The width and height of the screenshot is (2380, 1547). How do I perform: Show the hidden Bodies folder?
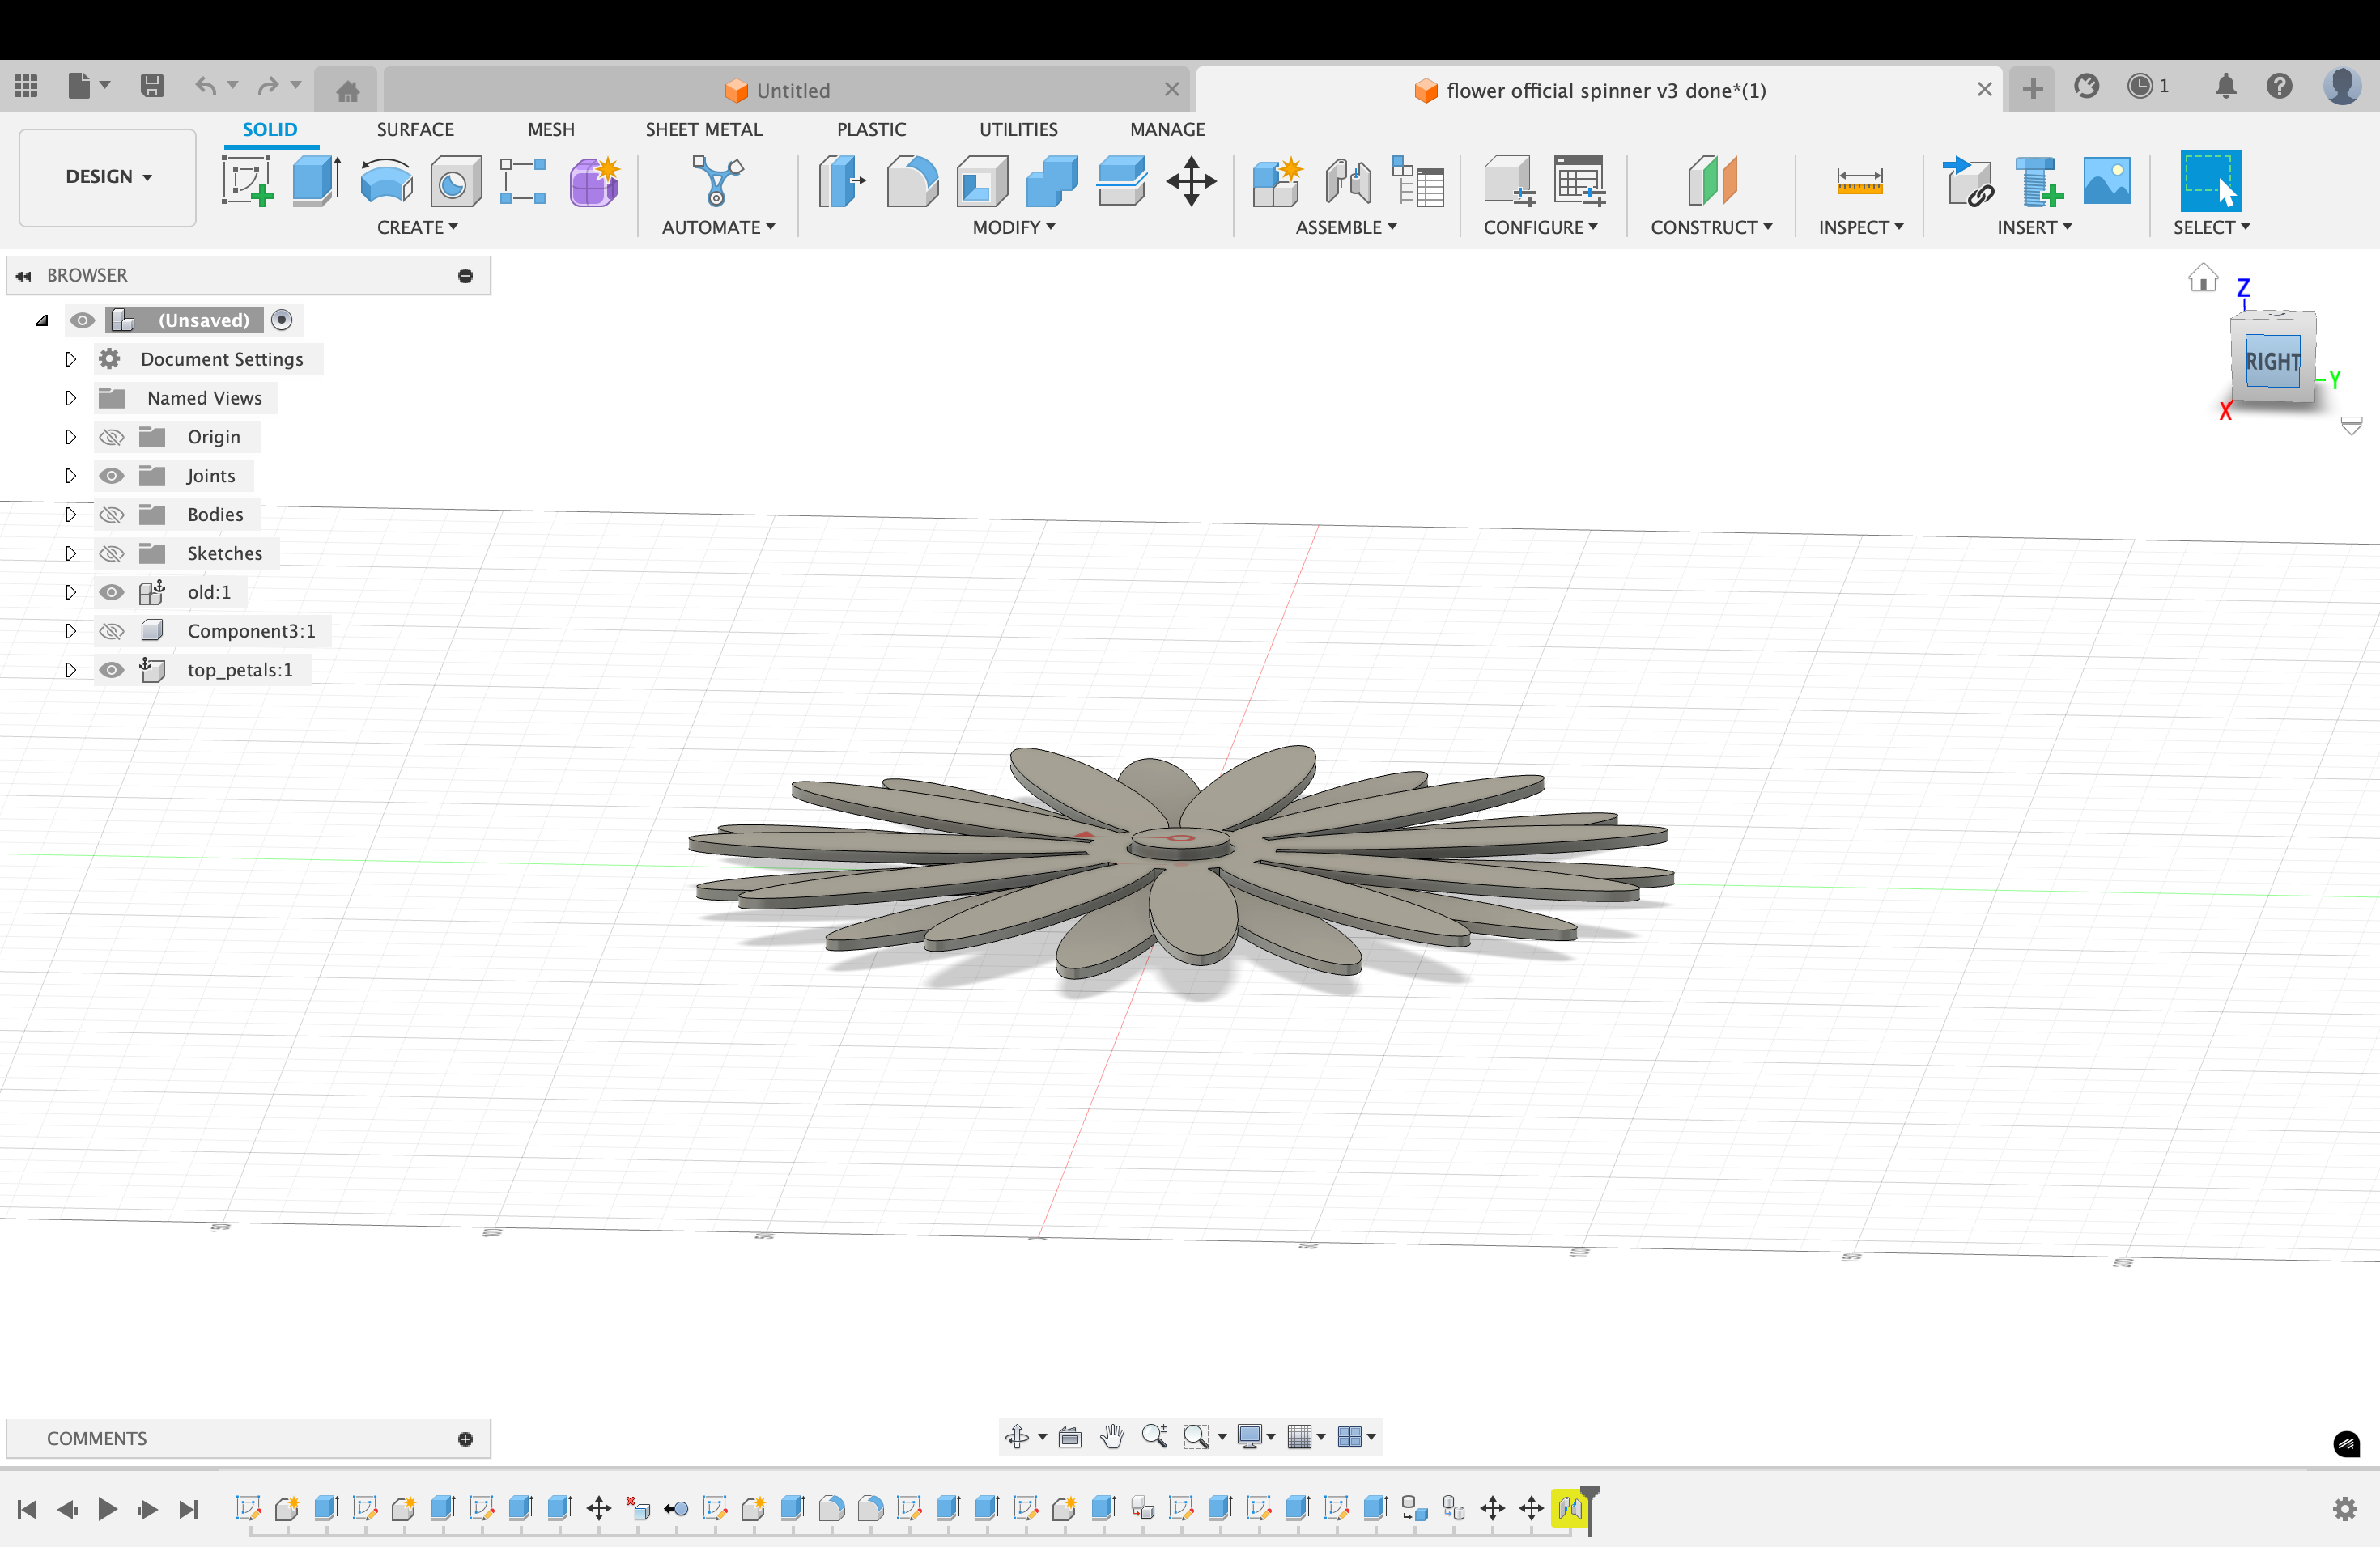coord(112,515)
